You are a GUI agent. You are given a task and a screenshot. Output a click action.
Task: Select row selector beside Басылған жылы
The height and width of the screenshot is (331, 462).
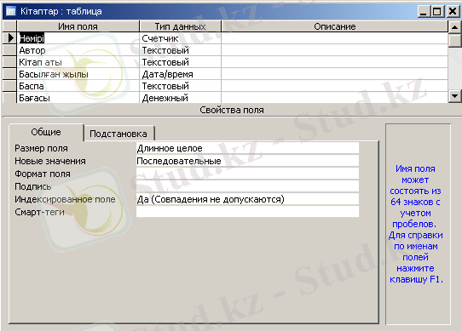9,74
